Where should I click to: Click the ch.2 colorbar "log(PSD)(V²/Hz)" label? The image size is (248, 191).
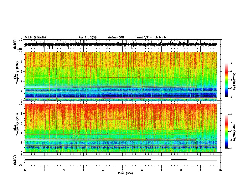point(235,133)
